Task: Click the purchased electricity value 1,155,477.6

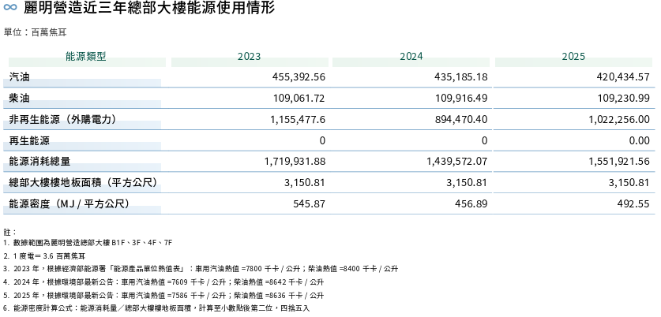Action: click(x=298, y=120)
